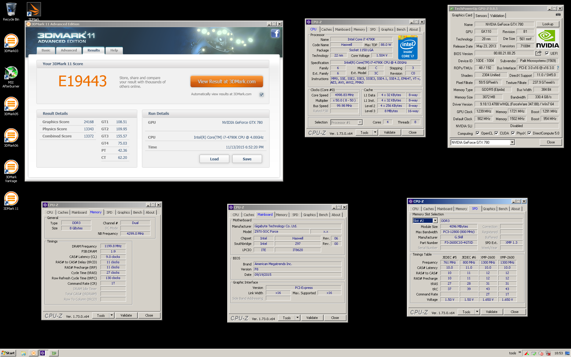Switch to GPU-Z taskbar button
The height and width of the screenshot is (357, 571).
pyautogui.click(x=54, y=353)
